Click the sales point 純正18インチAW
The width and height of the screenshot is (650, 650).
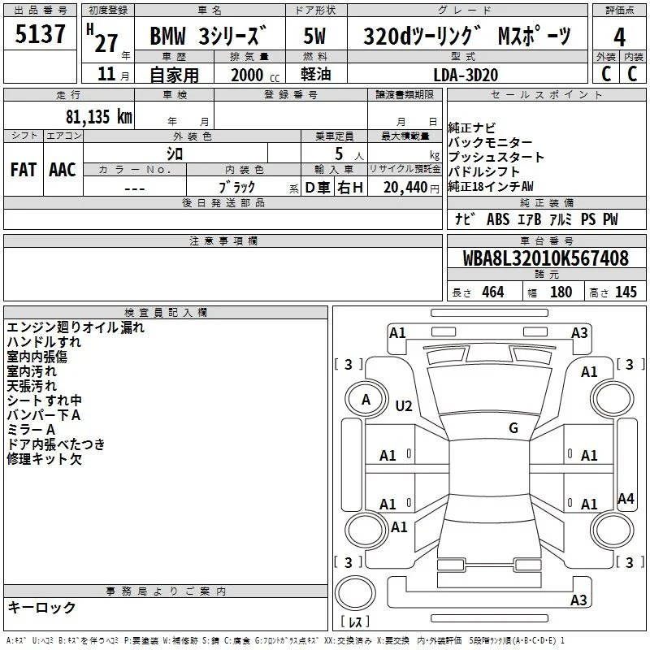491,186
